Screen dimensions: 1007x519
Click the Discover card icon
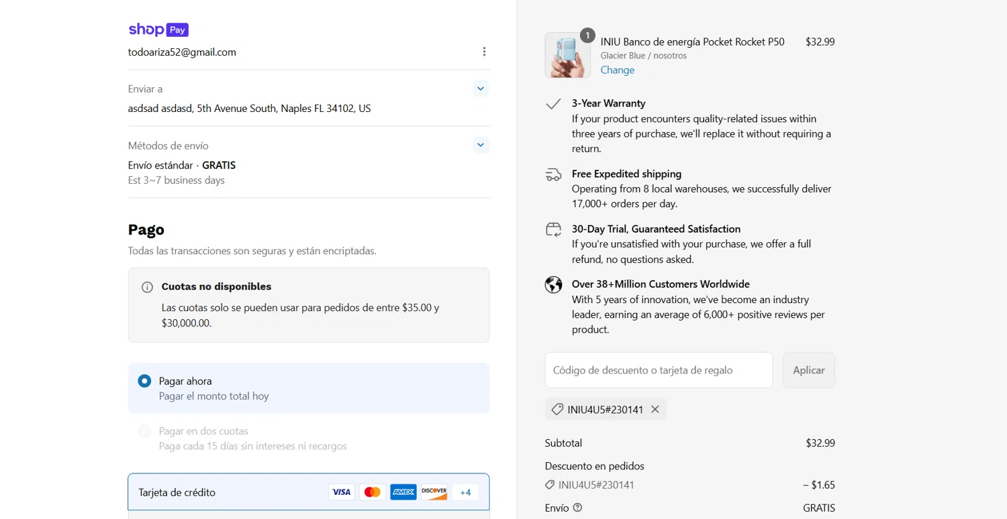434,492
